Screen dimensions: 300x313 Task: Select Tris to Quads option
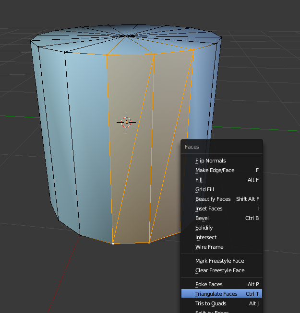tap(211, 303)
